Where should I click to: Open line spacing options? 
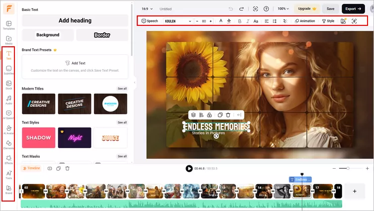[x=275, y=21]
